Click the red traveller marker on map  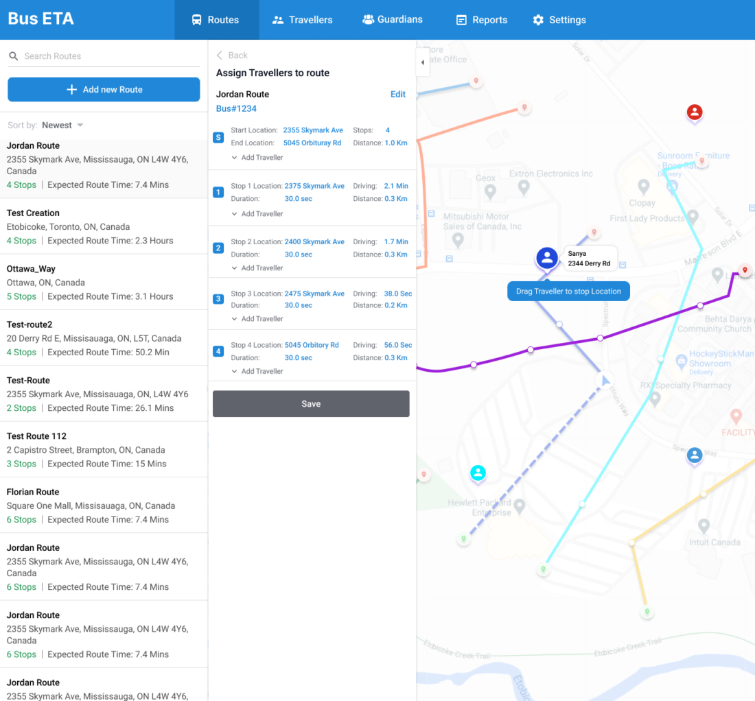(695, 112)
